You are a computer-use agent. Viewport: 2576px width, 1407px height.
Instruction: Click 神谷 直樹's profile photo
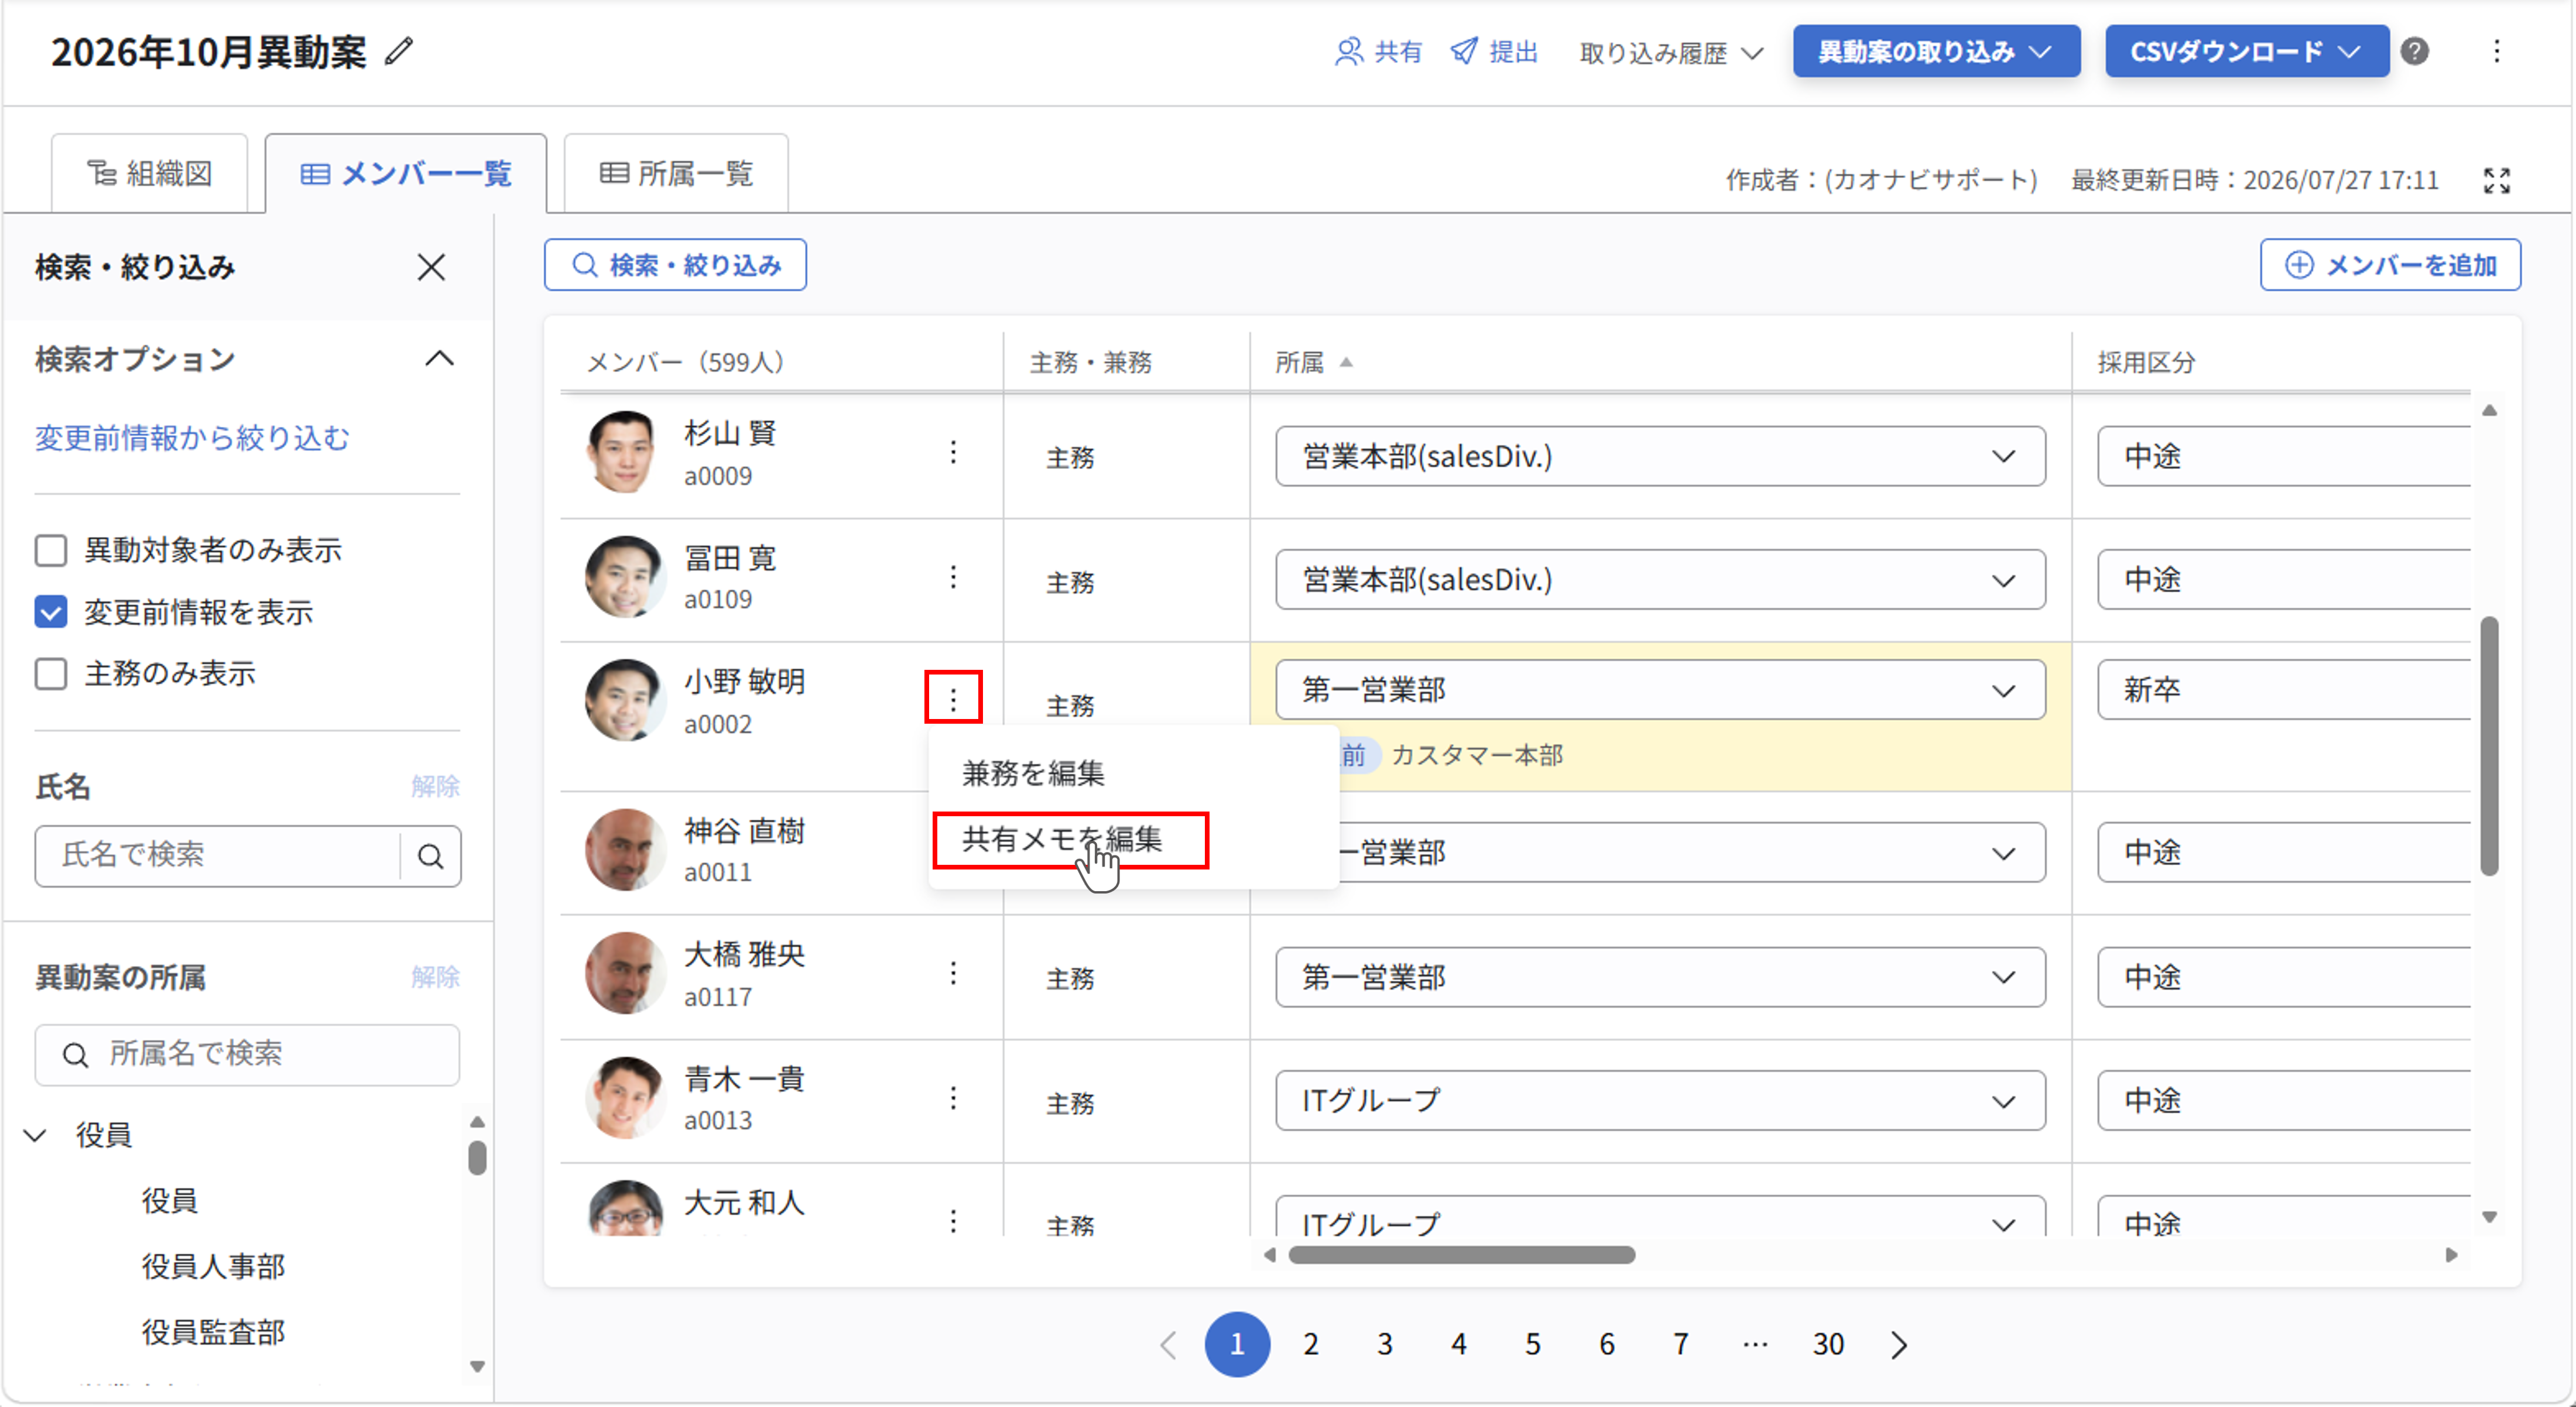[625, 850]
